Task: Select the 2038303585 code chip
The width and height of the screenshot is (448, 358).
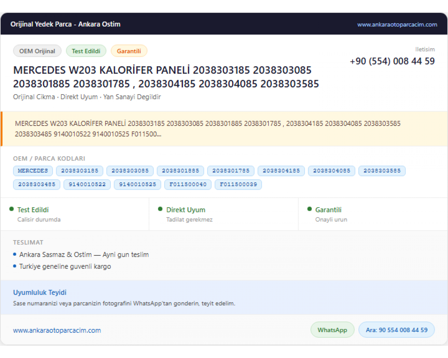Action: (382, 171)
